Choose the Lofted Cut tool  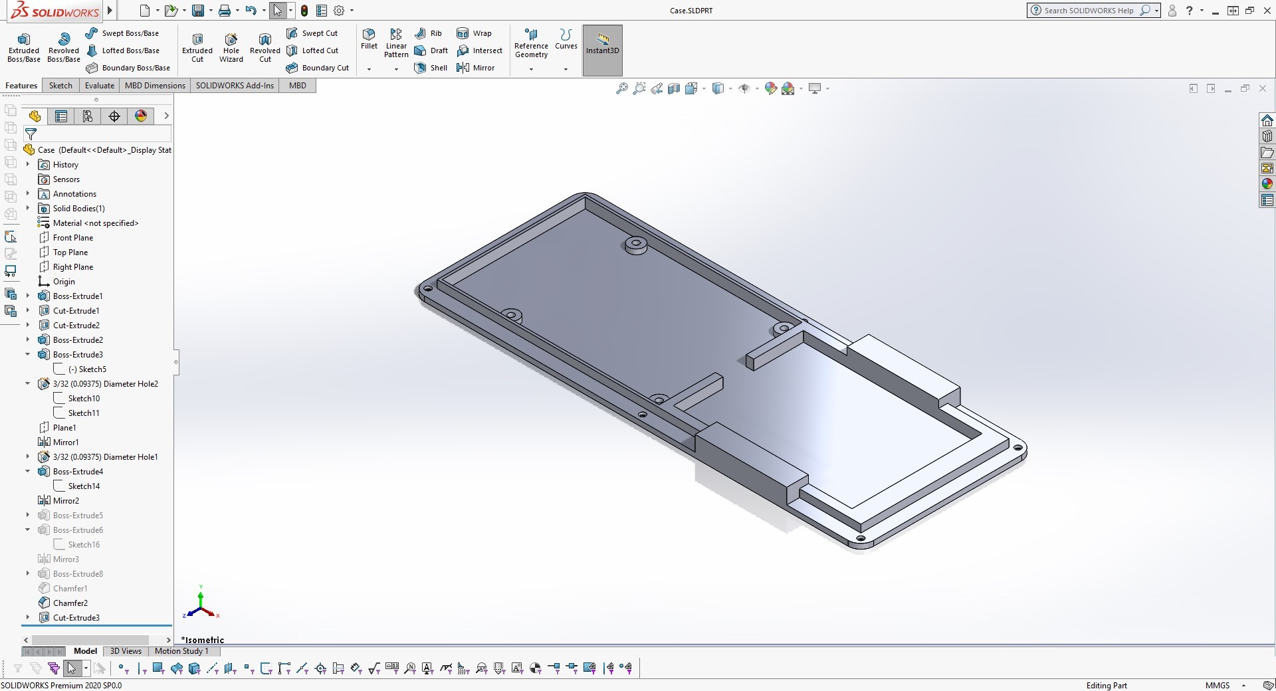[312, 50]
